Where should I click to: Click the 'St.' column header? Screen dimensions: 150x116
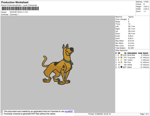coord(125,53)
